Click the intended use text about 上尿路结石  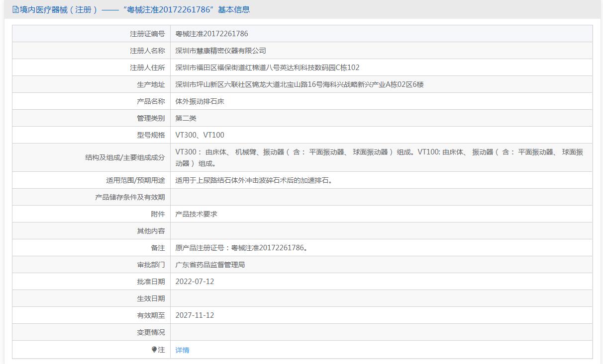point(254,180)
